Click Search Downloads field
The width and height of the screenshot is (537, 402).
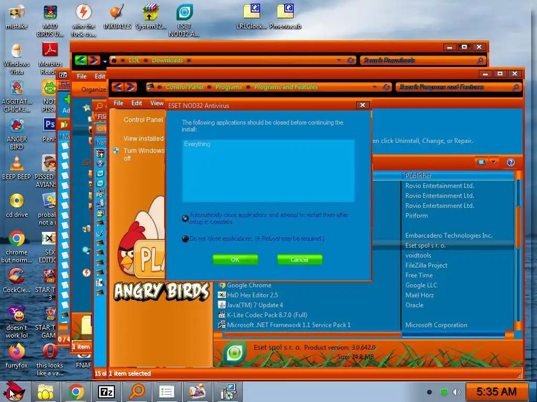(423, 61)
